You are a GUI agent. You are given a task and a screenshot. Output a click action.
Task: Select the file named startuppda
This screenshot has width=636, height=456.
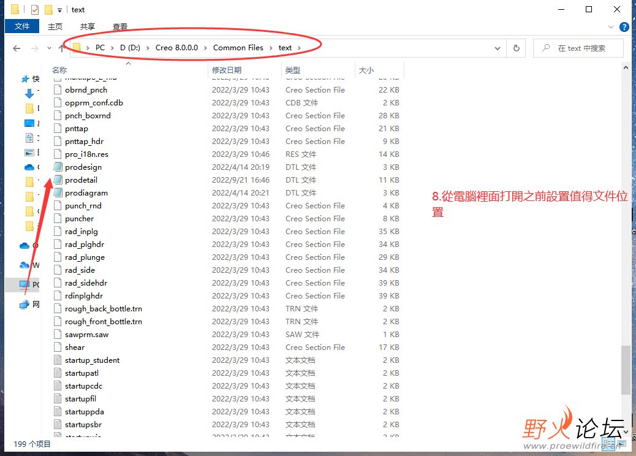(x=85, y=411)
